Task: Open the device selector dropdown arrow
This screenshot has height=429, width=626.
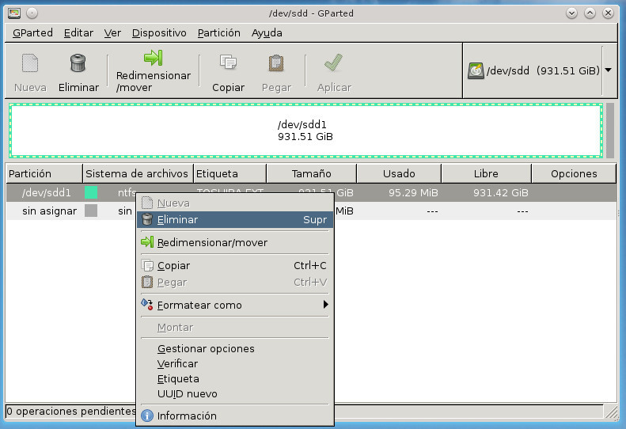Action: [x=608, y=70]
